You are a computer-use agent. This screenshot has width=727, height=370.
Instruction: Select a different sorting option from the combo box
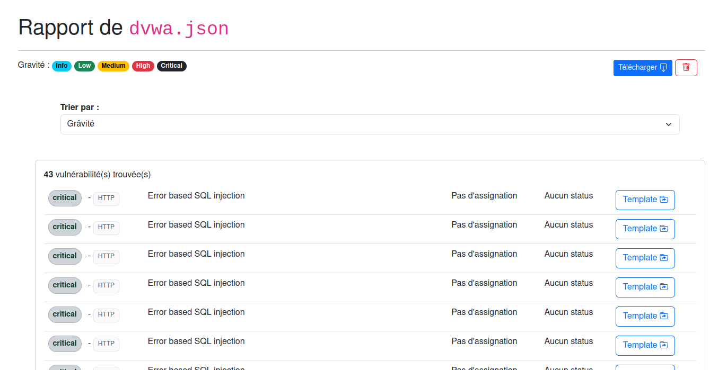tap(370, 124)
